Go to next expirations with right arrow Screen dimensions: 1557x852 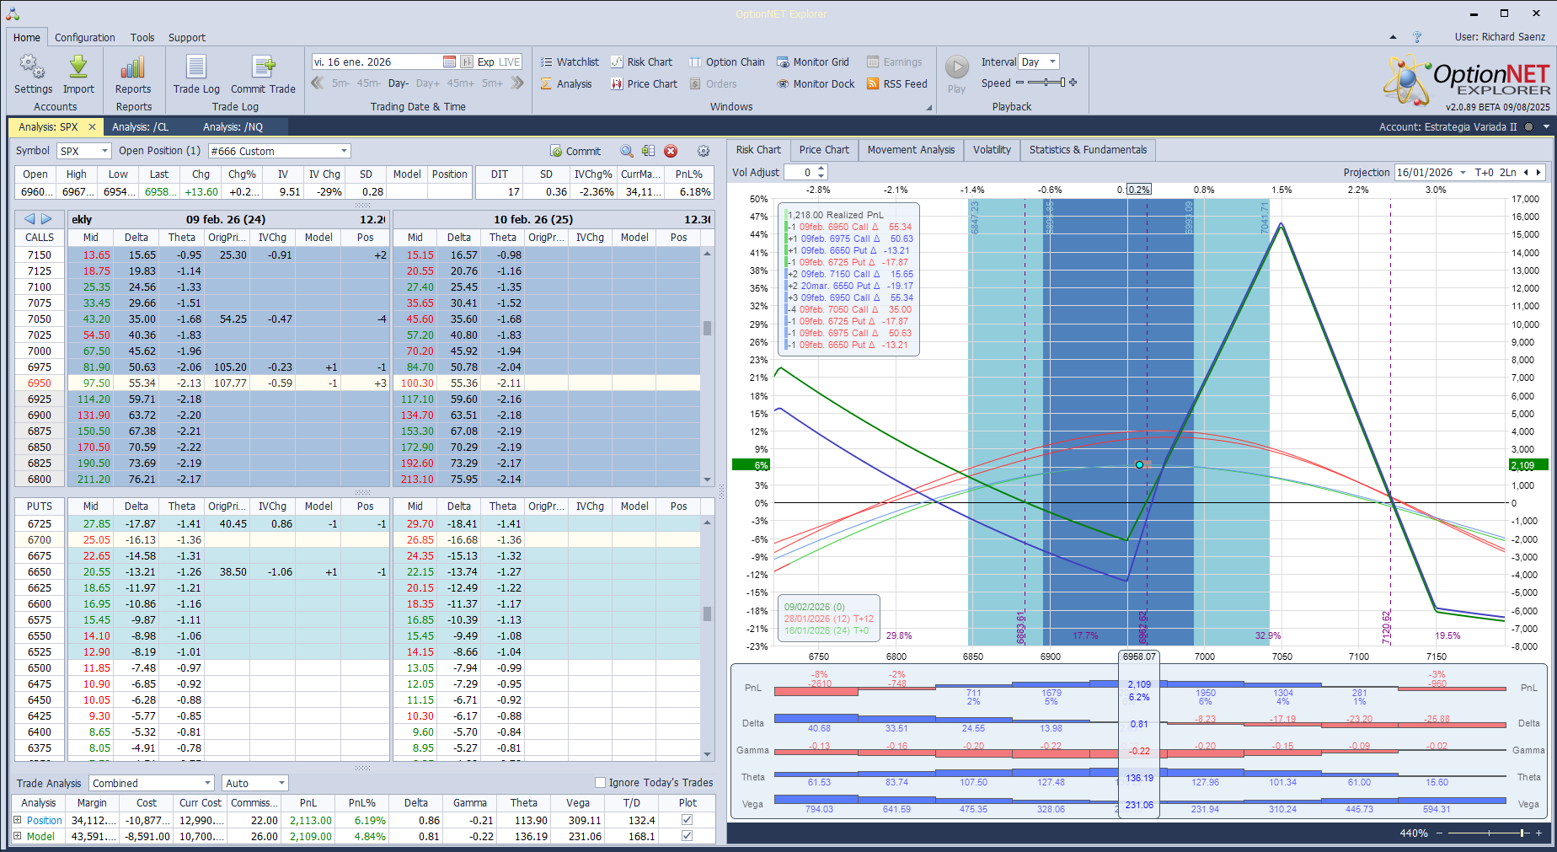[46, 219]
